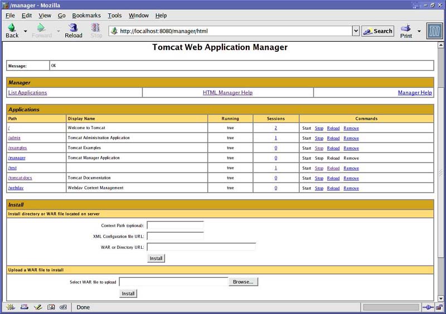Open Navigator from the status bar icon
This screenshot has width=446, height=314.
(x=11, y=307)
